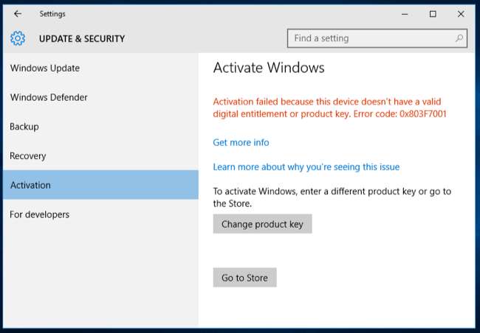Image resolution: width=480 pixels, height=333 pixels.
Task: Select Windows Defender in sidebar
Action: coord(49,97)
